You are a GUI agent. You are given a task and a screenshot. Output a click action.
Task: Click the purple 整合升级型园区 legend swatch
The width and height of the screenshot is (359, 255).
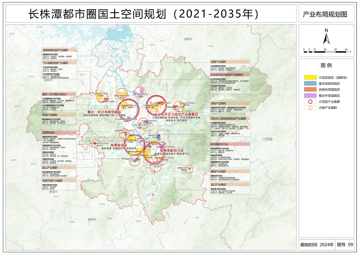point(310,95)
